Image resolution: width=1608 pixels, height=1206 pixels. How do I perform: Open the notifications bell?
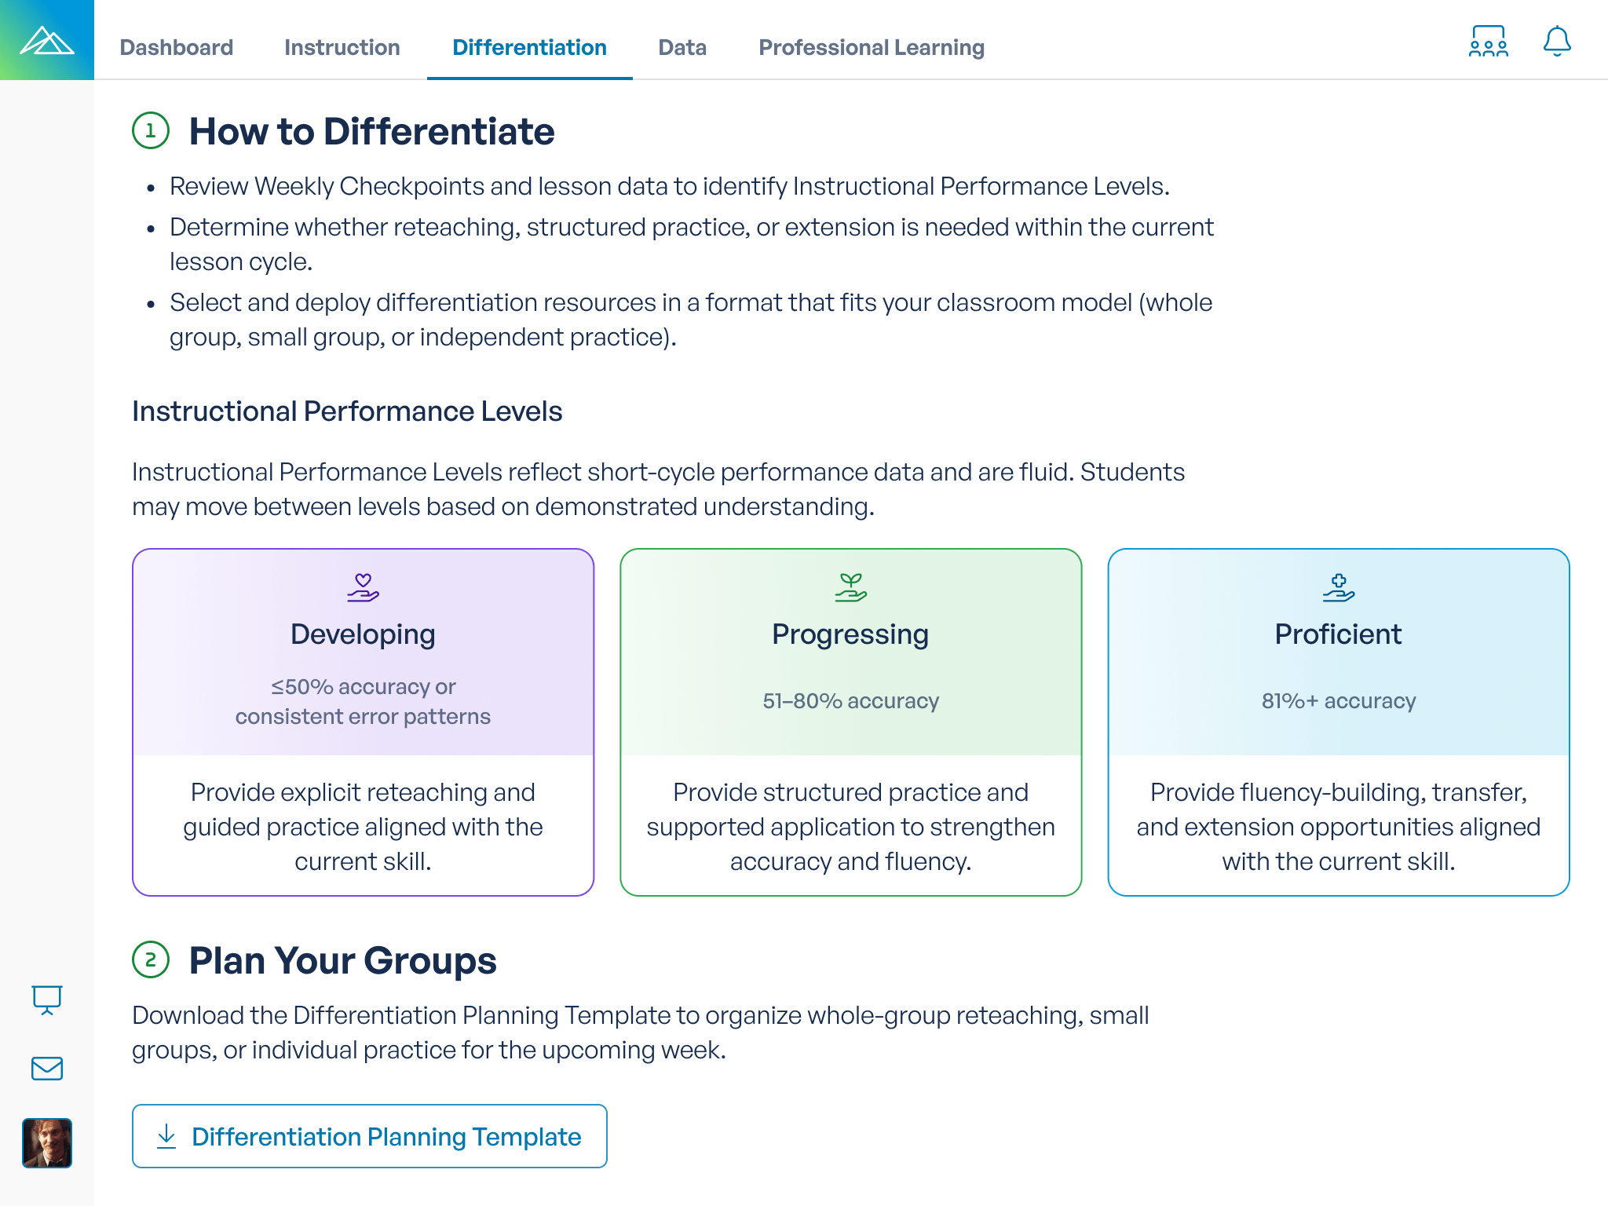point(1556,43)
